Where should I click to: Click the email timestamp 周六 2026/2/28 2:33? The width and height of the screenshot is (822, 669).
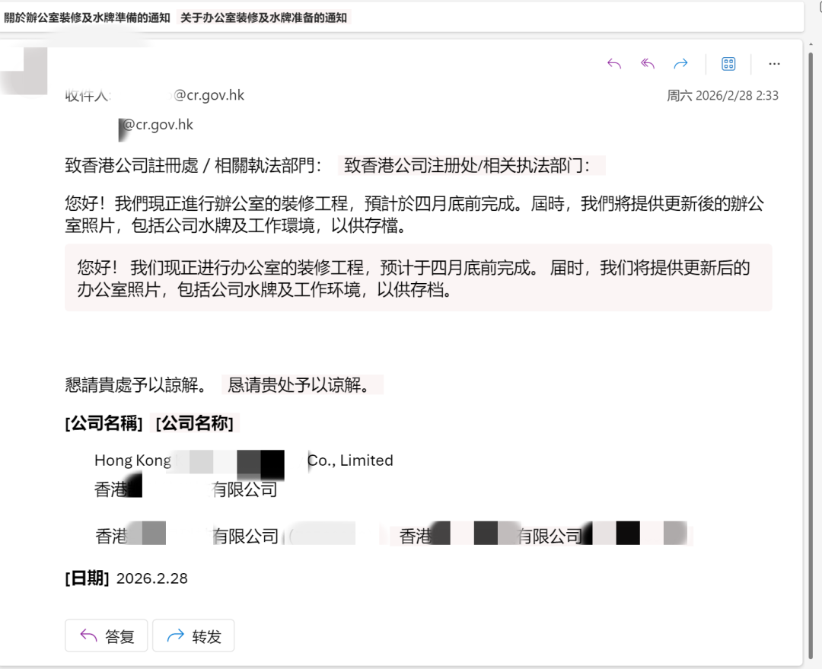722,95
